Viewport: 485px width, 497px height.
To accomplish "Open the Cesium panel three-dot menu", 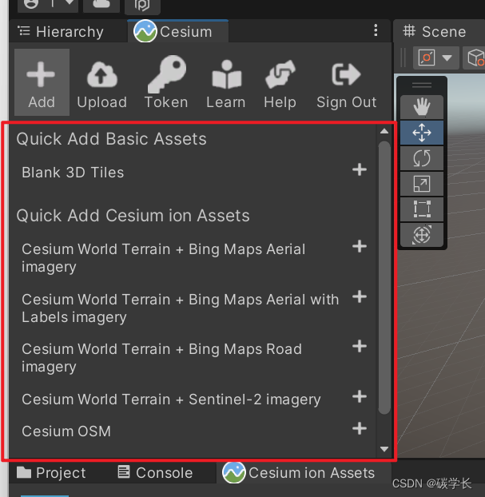I will [376, 30].
